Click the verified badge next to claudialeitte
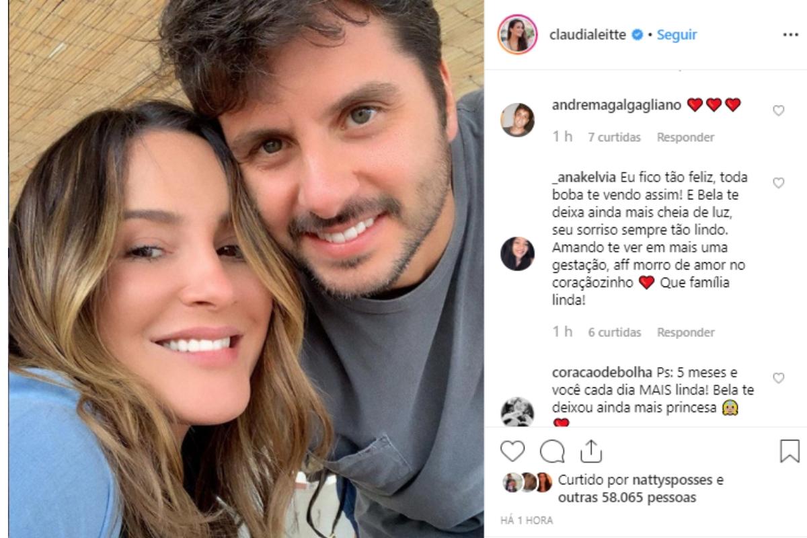This screenshot has width=807, height=538. (x=638, y=35)
